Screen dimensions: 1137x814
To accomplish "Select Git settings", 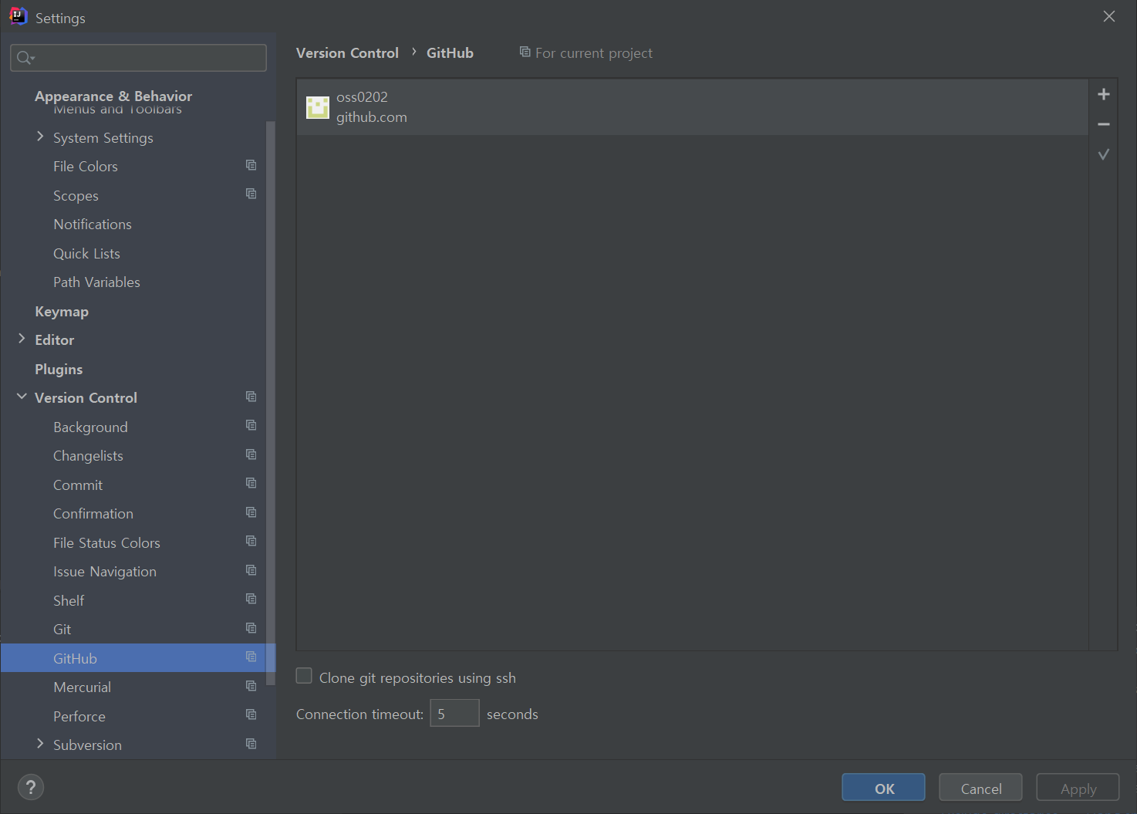I will tap(62, 630).
